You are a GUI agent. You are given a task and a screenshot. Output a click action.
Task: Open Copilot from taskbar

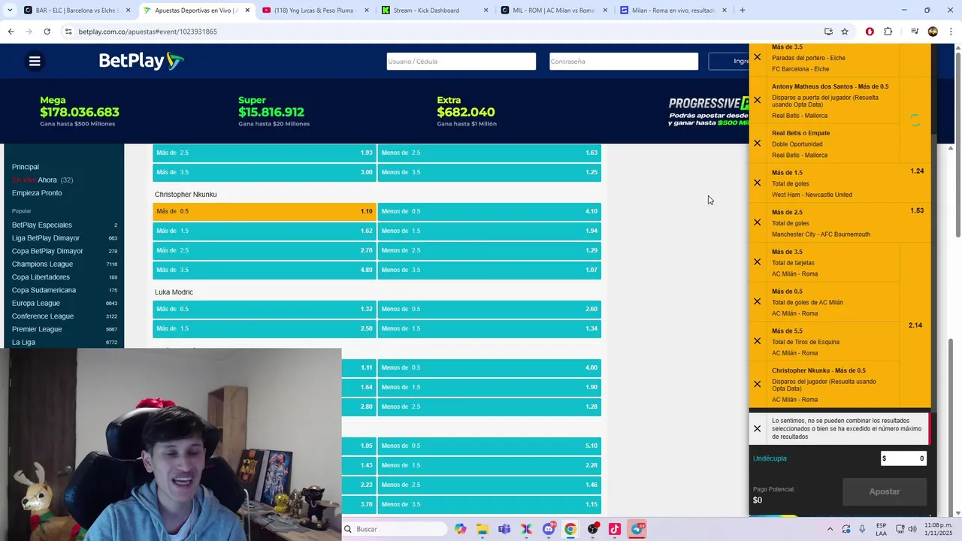click(x=460, y=529)
